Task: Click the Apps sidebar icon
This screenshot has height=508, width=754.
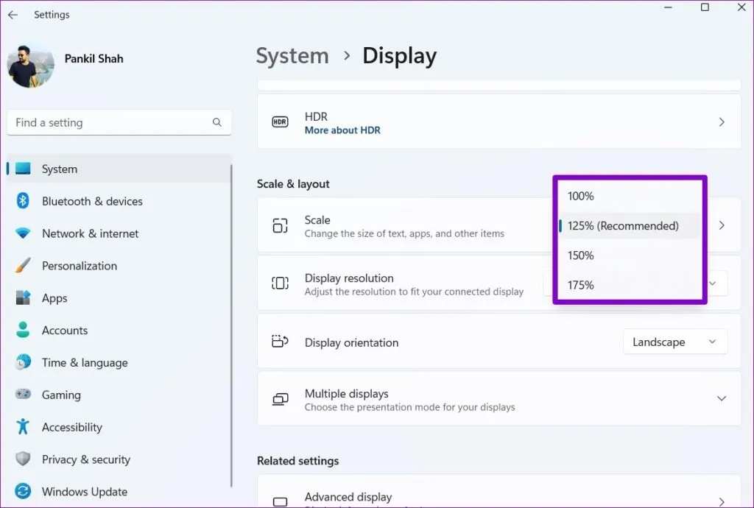Action: (x=23, y=298)
